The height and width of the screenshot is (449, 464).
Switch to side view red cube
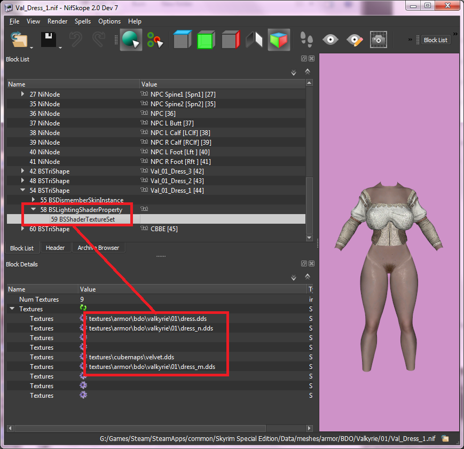click(231, 40)
